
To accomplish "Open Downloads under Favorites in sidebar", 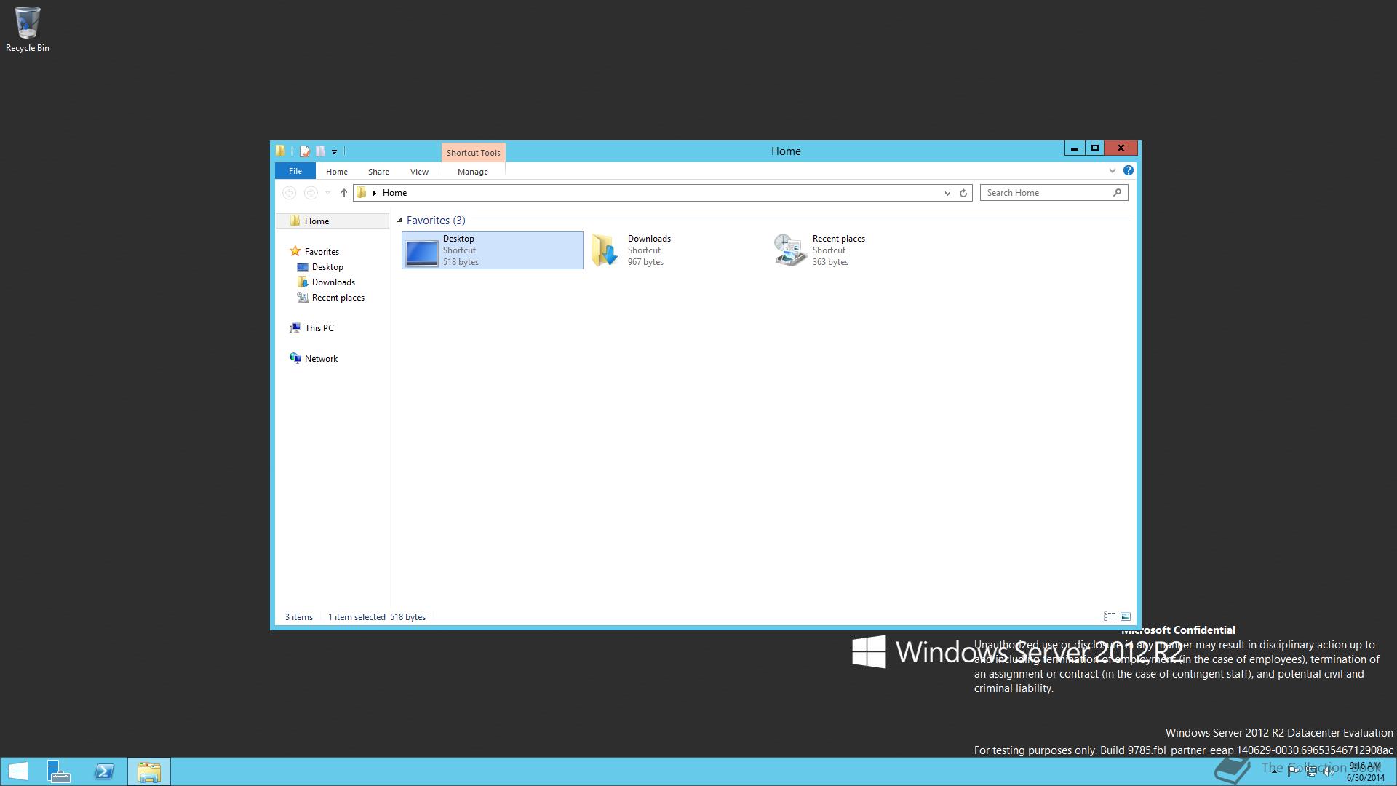I will [333, 282].
